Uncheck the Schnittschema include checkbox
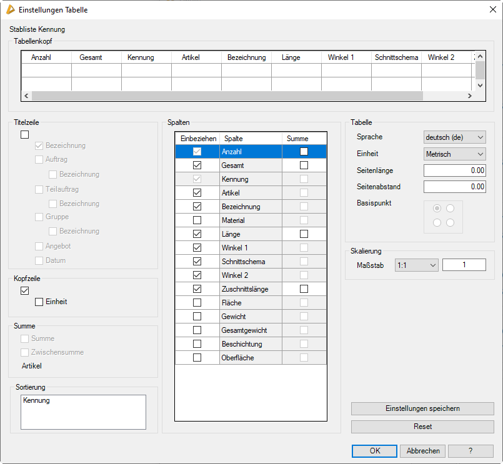This screenshot has width=503, height=464. coord(197,262)
